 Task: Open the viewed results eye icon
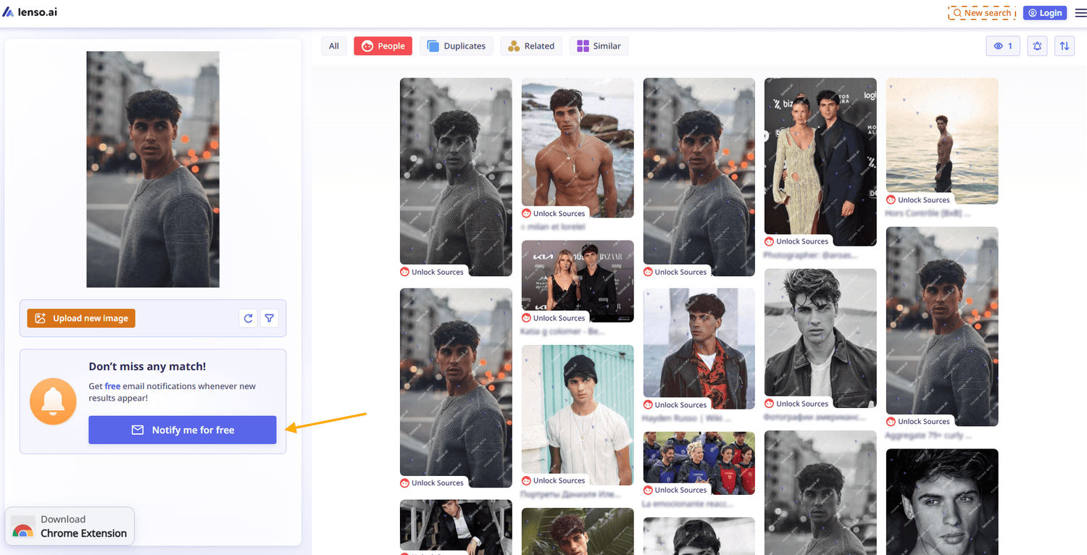pos(1002,46)
